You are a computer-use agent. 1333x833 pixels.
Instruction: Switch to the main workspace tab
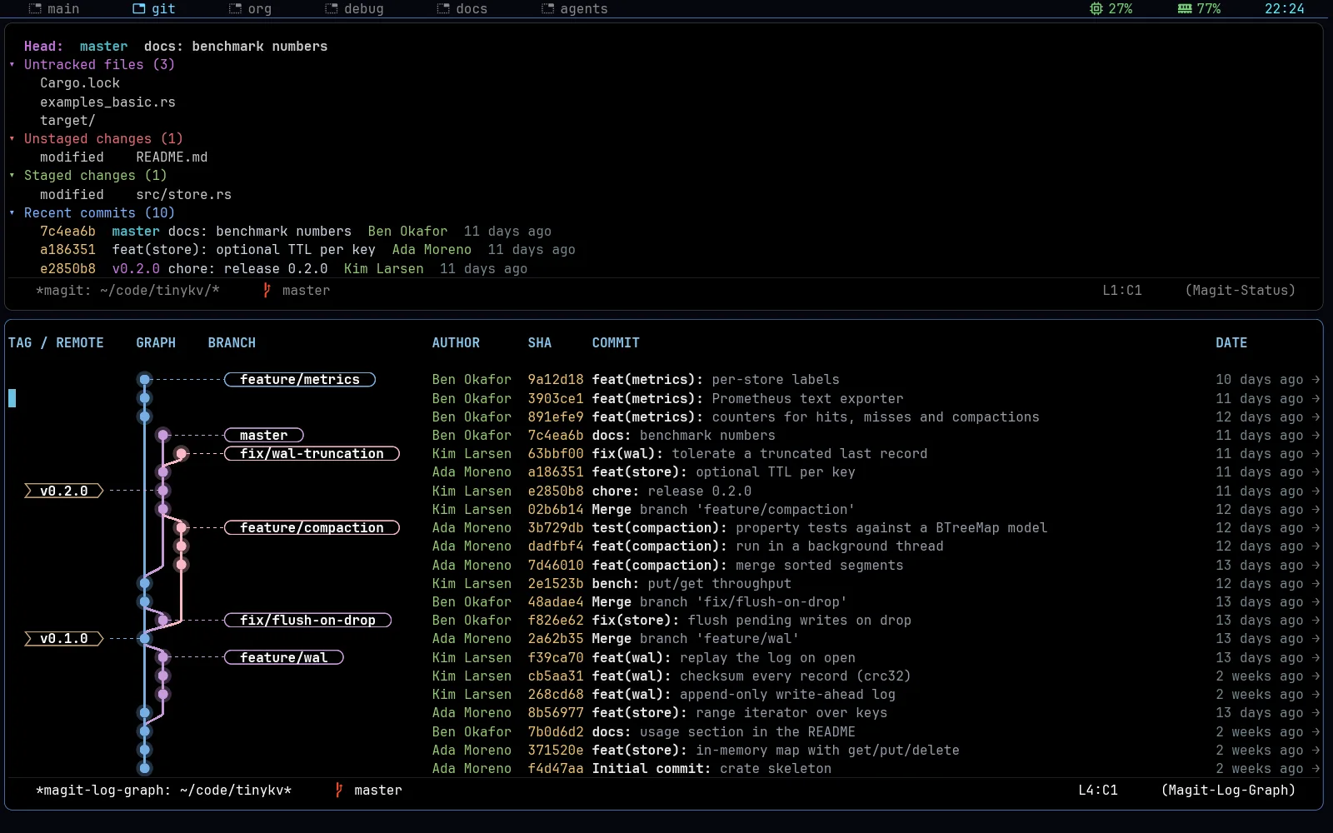[x=54, y=8]
